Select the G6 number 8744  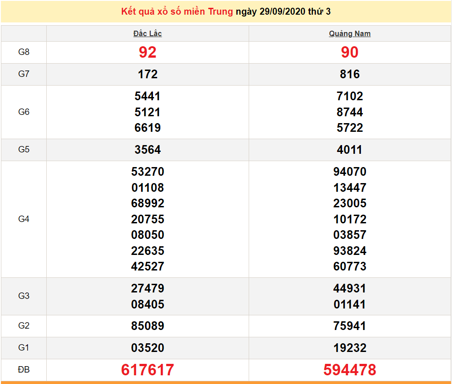tap(350, 112)
